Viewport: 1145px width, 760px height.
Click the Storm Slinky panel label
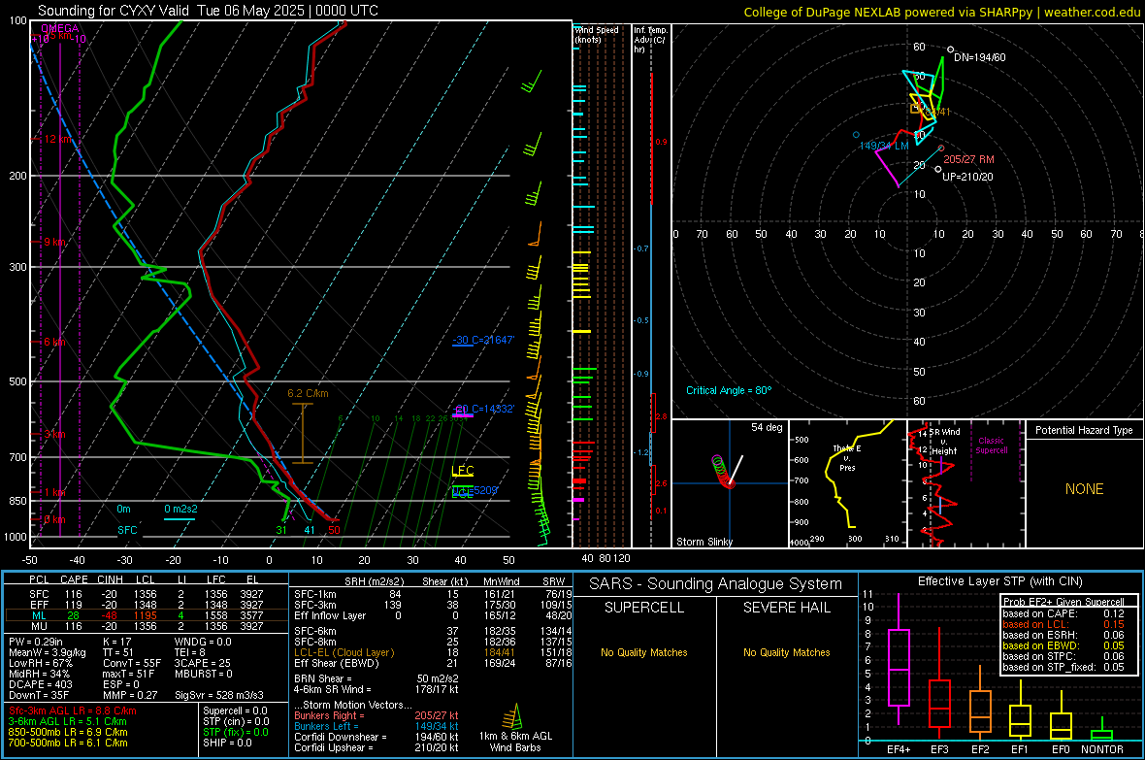(x=703, y=542)
